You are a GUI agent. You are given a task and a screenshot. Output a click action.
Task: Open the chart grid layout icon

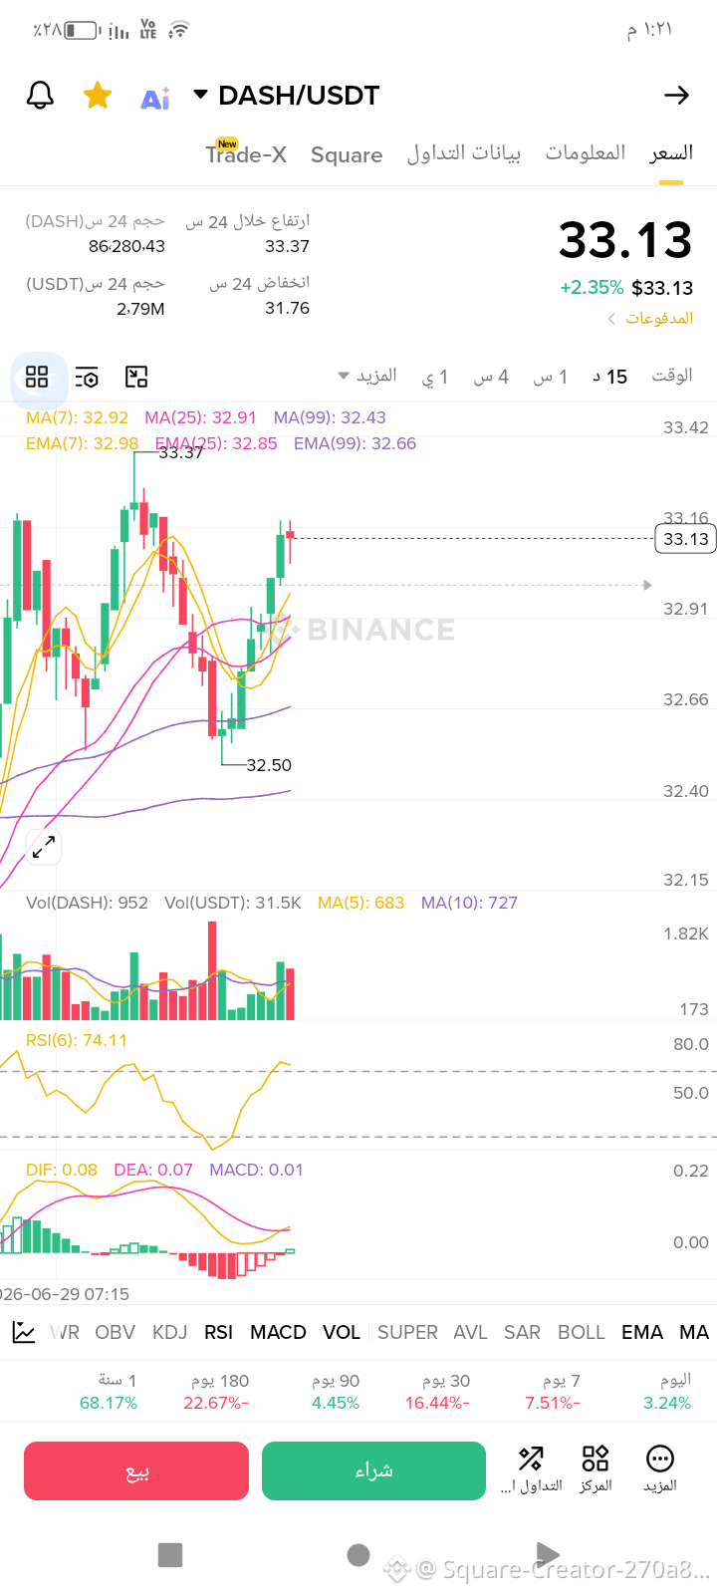pyautogui.click(x=37, y=377)
